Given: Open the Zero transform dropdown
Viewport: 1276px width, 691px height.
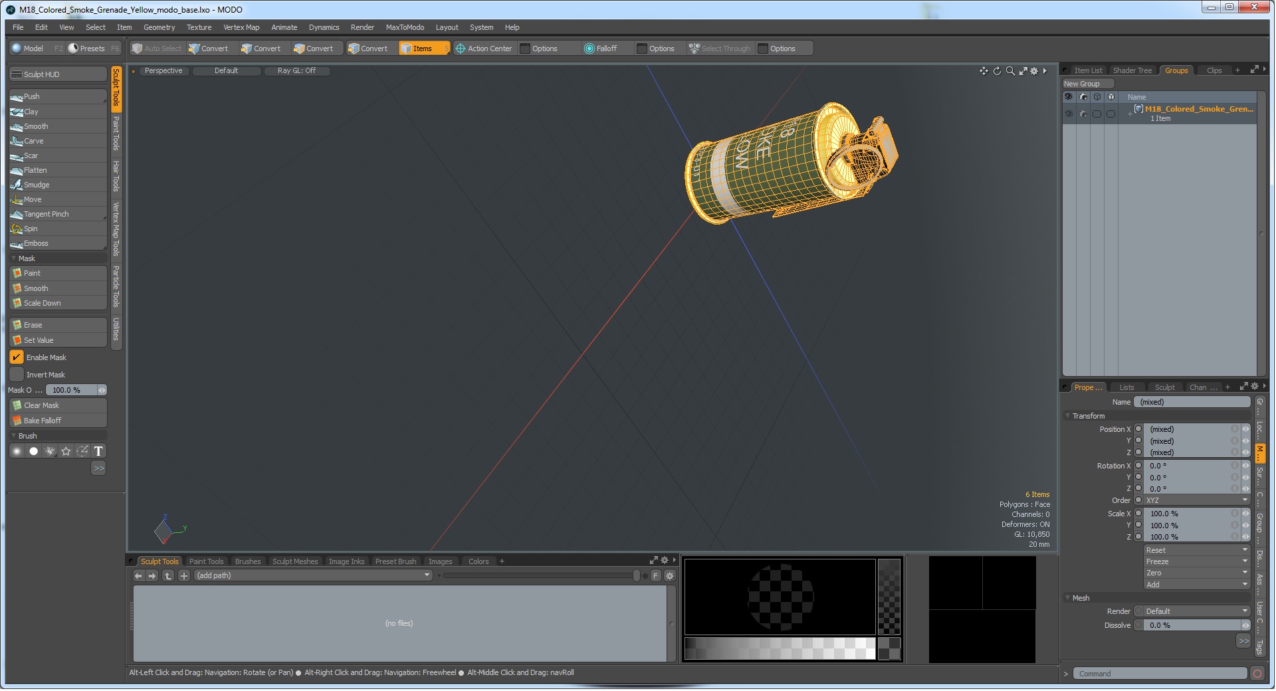Looking at the screenshot, I should (1197, 573).
